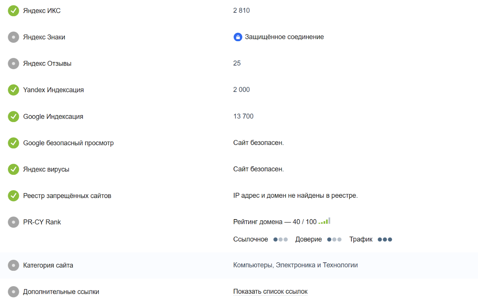Viewport: 478px width, 303px height.
Task: Click the green checkmark beside Яндекс ИКС
Action: pyautogui.click(x=13, y=10)
